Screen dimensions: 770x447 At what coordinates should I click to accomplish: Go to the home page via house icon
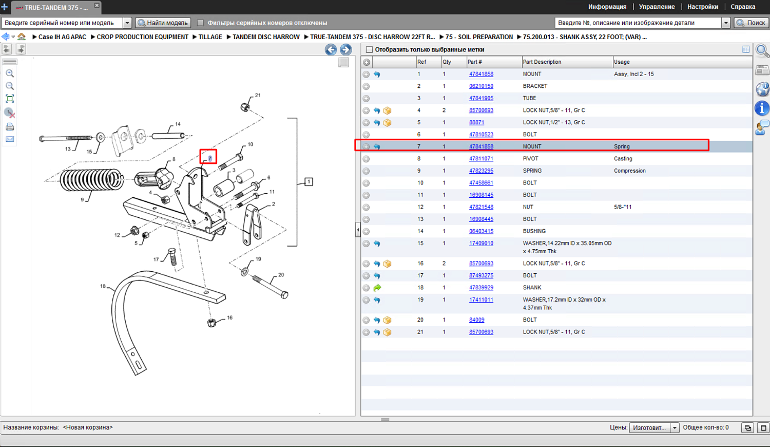(x=22, y=37)
